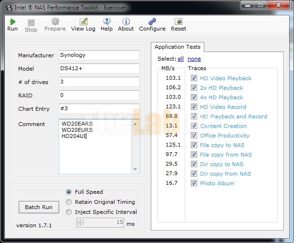The height and width of the screenshot is (243, 294).
Task: Switch to the Application Tests tab
Action: coord(178,47)
